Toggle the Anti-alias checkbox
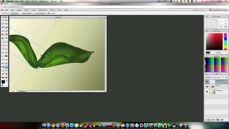 (49, 13)
